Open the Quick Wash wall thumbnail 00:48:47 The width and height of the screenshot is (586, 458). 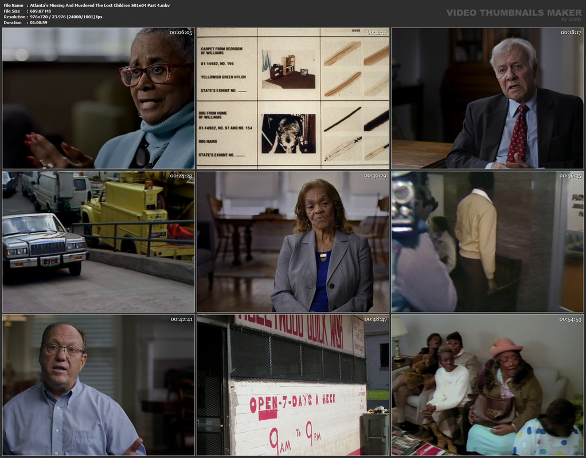293,385
